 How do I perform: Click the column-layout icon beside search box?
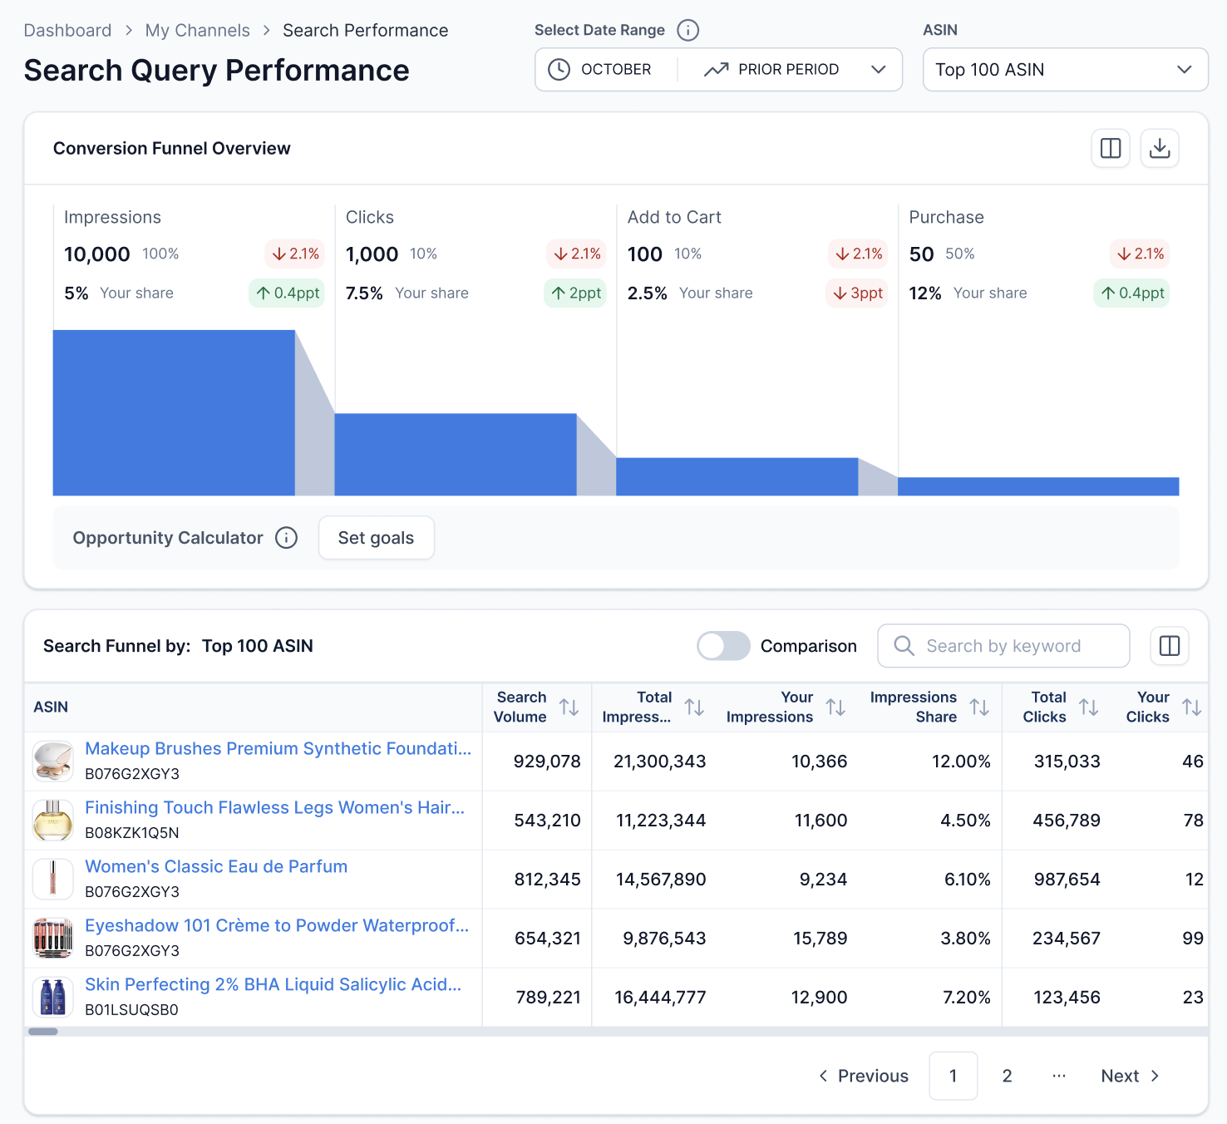point(1170,646)
